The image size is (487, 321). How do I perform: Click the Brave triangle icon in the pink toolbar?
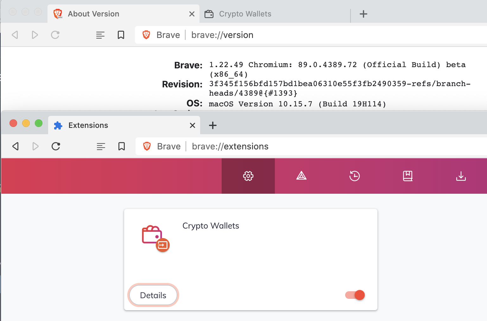pos(301,176)
